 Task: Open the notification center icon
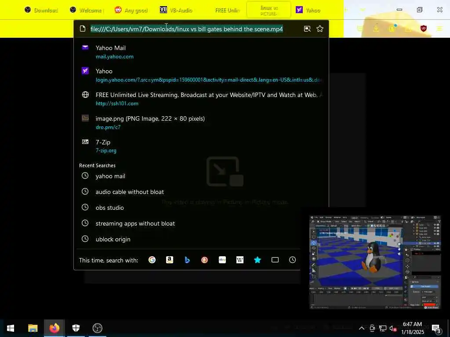(x=436, y=328)
